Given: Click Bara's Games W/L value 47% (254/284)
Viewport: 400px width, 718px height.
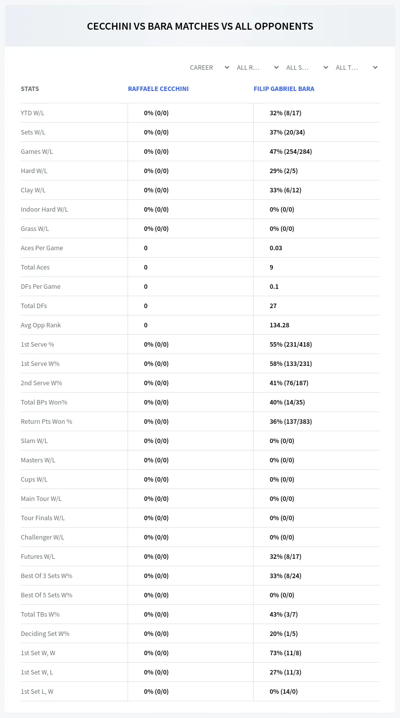Looking at the screenshot, I should point(291,151).
